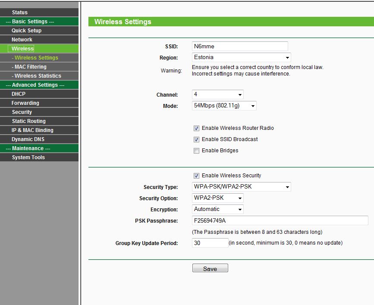Screen dimensions: 374x305
Task: Click the passphrase length hint text
Action: pyautogui.click(x=257, y=232)
